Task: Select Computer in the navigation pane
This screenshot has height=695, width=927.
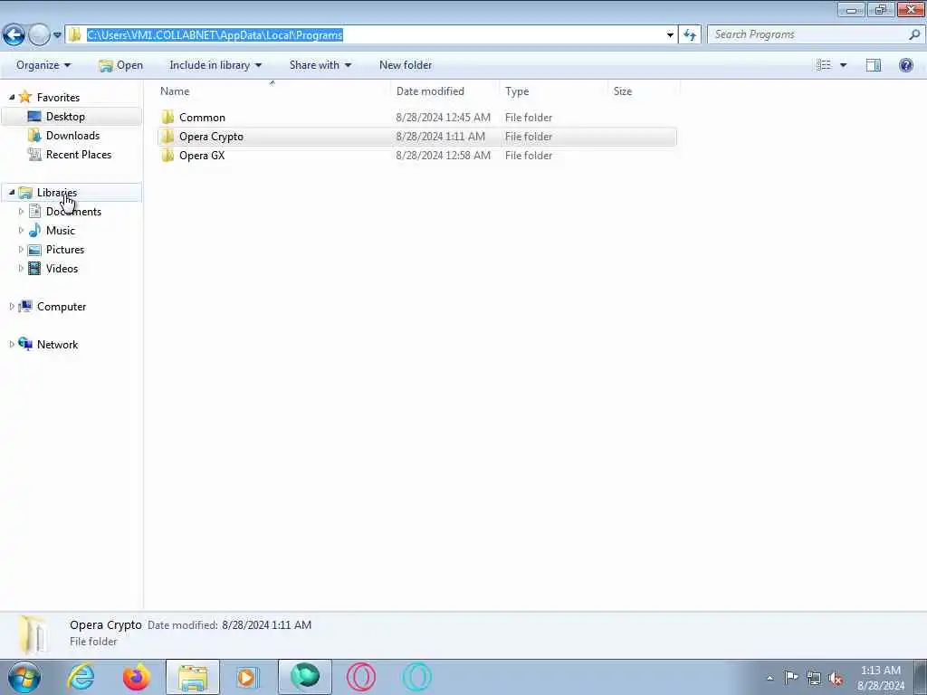Action: point(62,307)
